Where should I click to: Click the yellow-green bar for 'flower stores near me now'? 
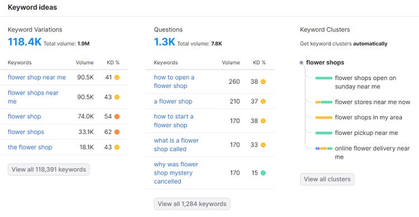[323, 102]
